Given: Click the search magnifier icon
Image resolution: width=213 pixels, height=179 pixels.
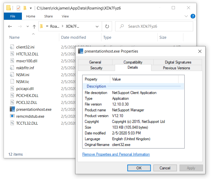Looking at the screenshot, I should coord(122,26).
